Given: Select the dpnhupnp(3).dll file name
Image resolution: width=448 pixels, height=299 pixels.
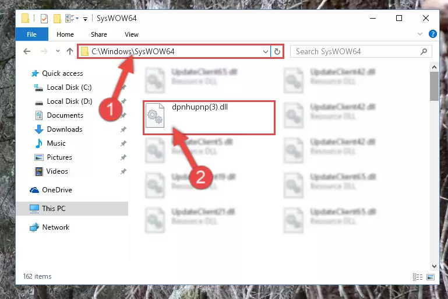Looking at the screenshot, I should coord(200,107).
